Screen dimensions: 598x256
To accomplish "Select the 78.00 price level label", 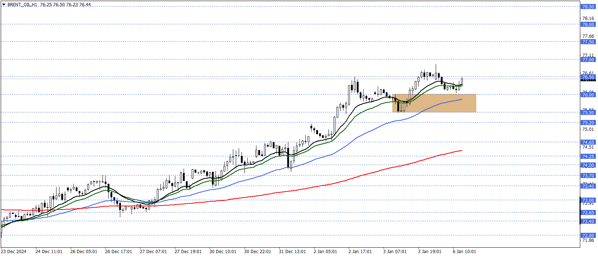I will (x=588, y=24).
